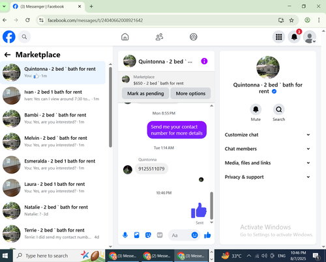The image size is (326, 262).
Task: Send a thumbs-up like from composer
Action: (207, 235)
